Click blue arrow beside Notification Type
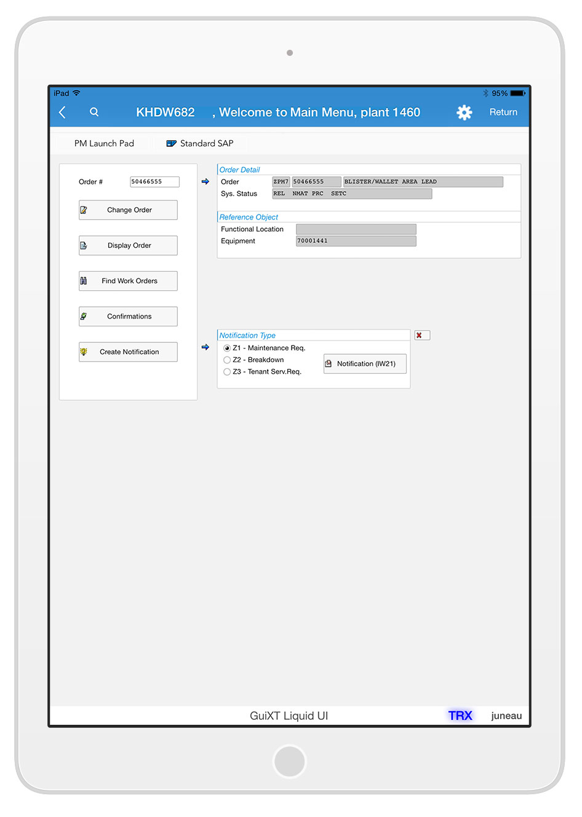The width and height of the screenshot is (582, 817). 205,347
